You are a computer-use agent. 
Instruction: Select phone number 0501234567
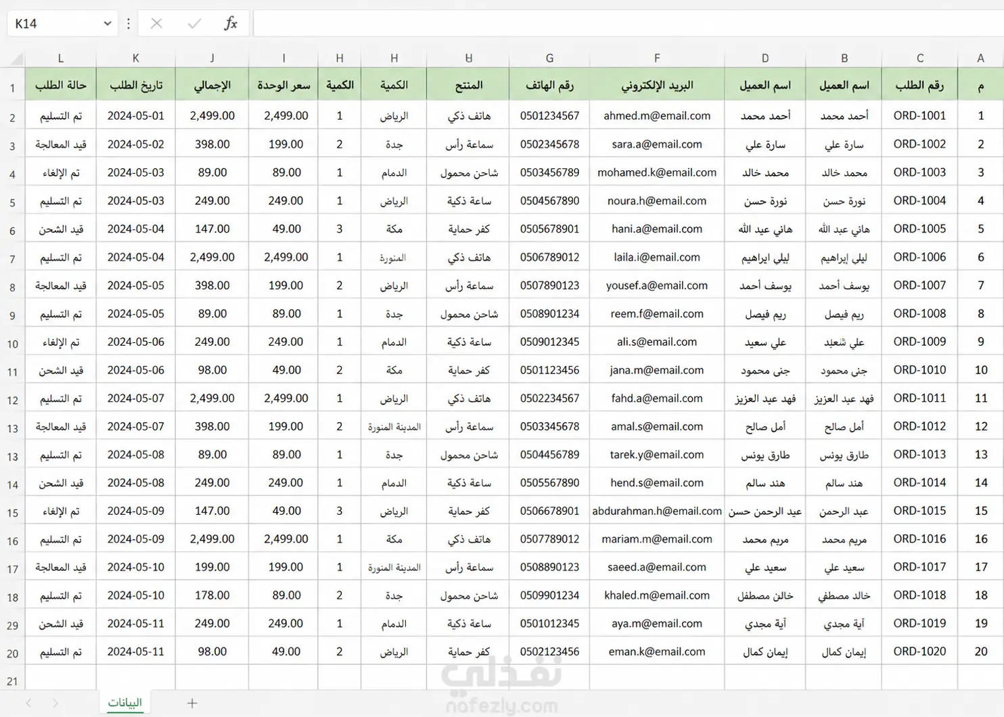(x=549, y=116)
